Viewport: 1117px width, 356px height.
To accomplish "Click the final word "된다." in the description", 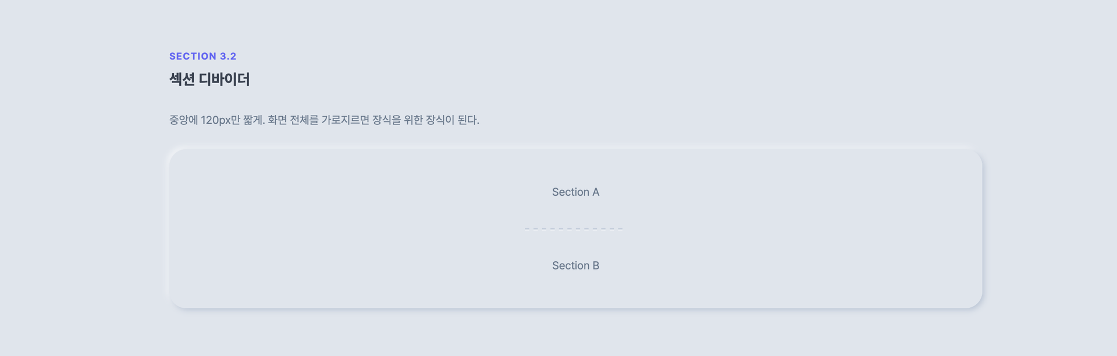I will point(468,120).
